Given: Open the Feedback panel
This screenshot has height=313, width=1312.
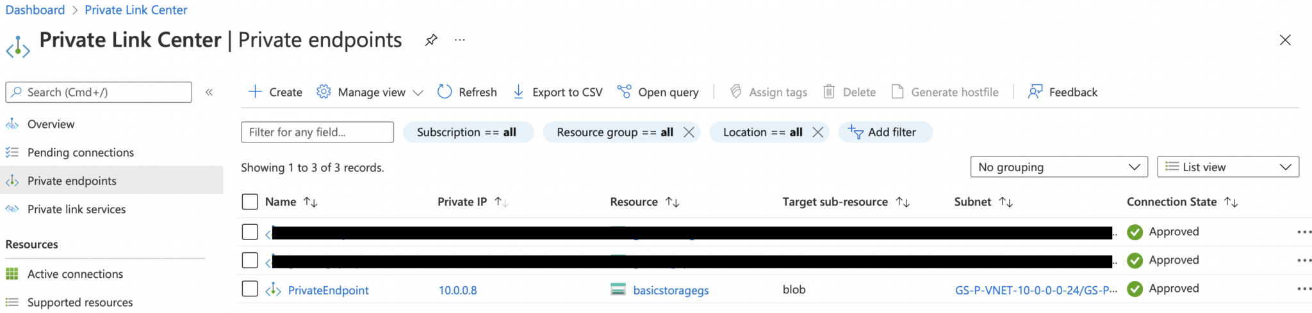Looking at the screenshot, I should click(x=1063, y=93).
